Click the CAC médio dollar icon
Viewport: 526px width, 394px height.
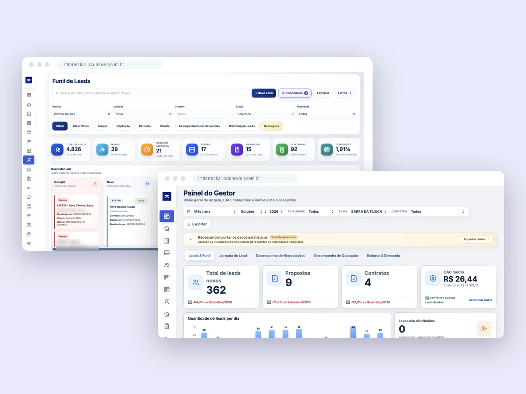point(433,278)
